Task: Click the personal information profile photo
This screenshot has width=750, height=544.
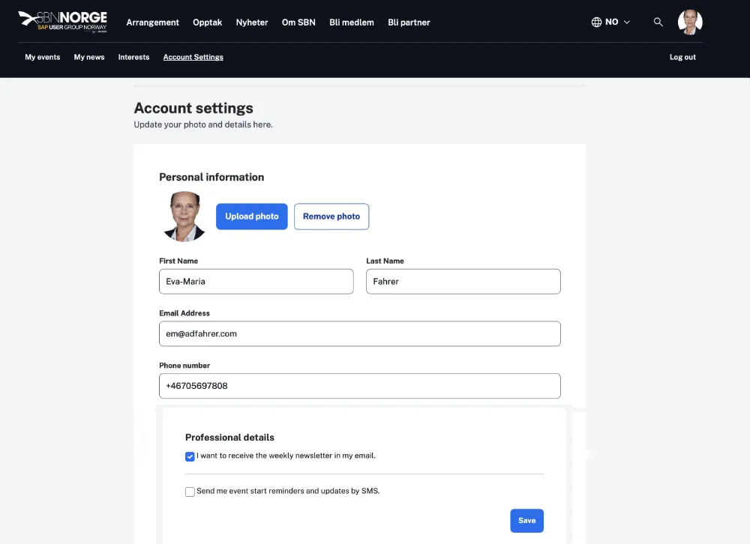Action: click(x=184, y=217)
